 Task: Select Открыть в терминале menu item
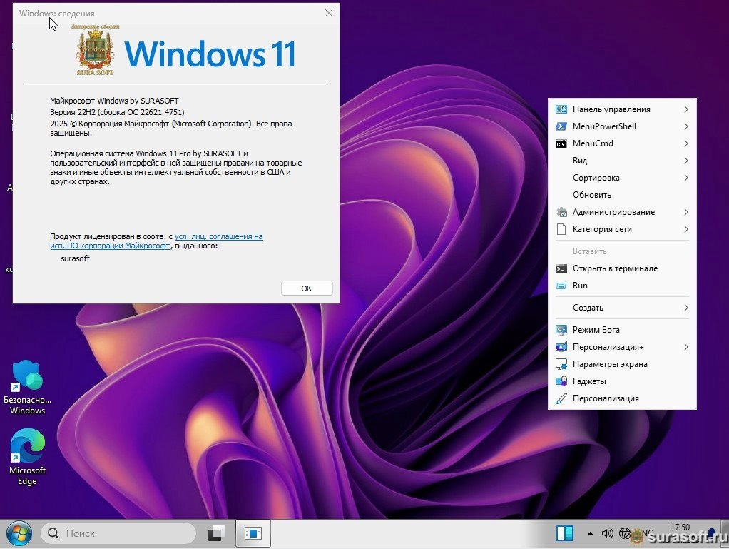click(614, 268)
